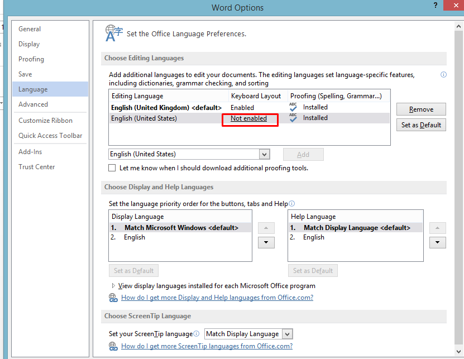Enable download additional proofing tools notification

point(112,168)
